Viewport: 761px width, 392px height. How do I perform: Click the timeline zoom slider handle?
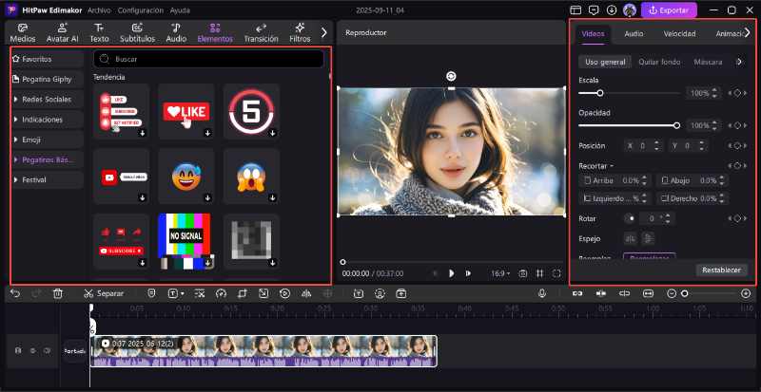click(x=685, y=293)
